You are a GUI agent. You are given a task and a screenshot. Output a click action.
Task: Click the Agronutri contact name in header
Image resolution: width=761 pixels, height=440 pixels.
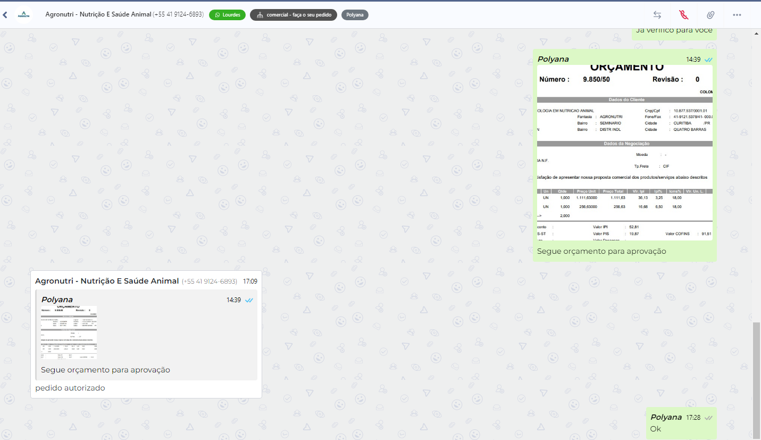point(98,15)
